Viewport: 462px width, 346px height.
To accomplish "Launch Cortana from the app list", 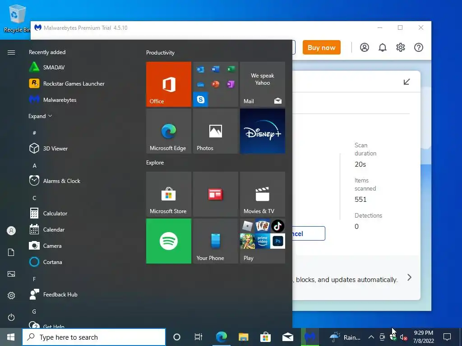I will tap(46, 262).
